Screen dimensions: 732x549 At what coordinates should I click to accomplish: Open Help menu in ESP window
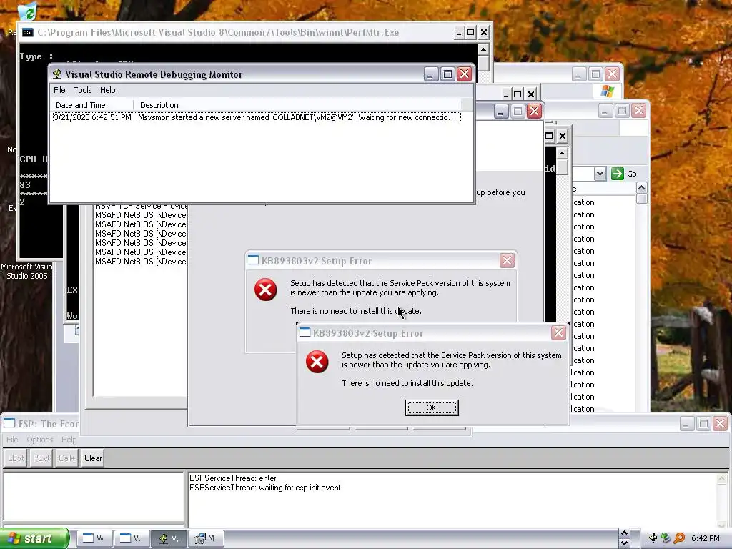(69, 440)
